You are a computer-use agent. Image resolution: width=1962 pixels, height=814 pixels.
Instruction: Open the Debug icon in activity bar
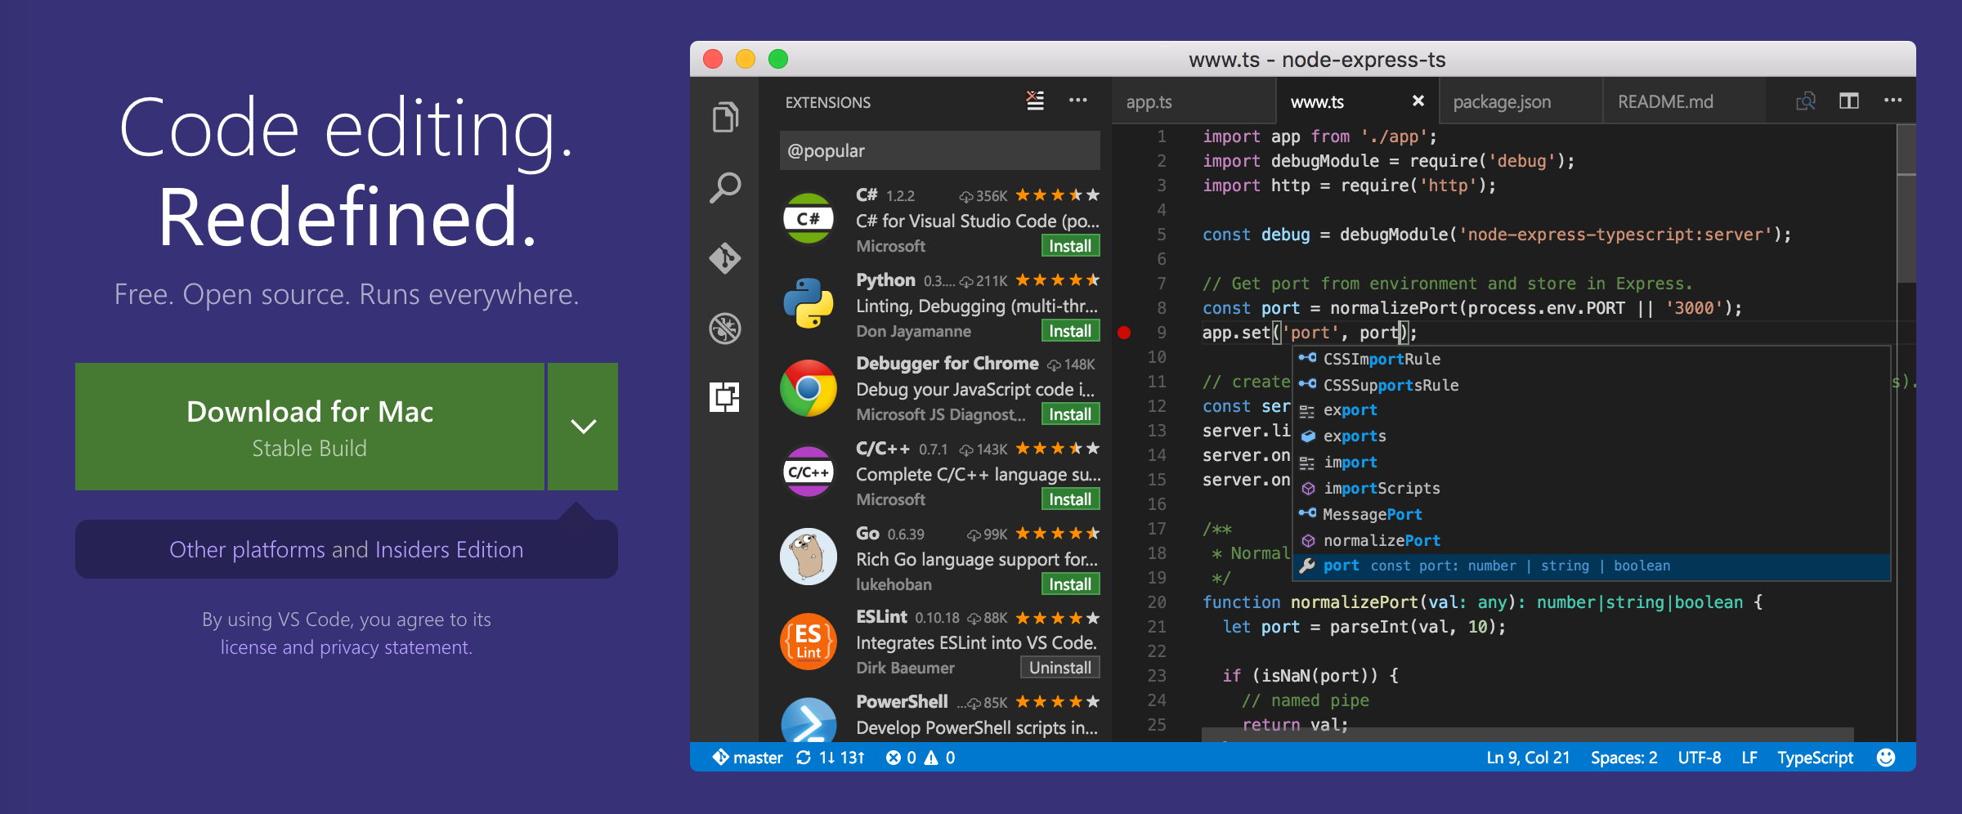click(725, 329)
